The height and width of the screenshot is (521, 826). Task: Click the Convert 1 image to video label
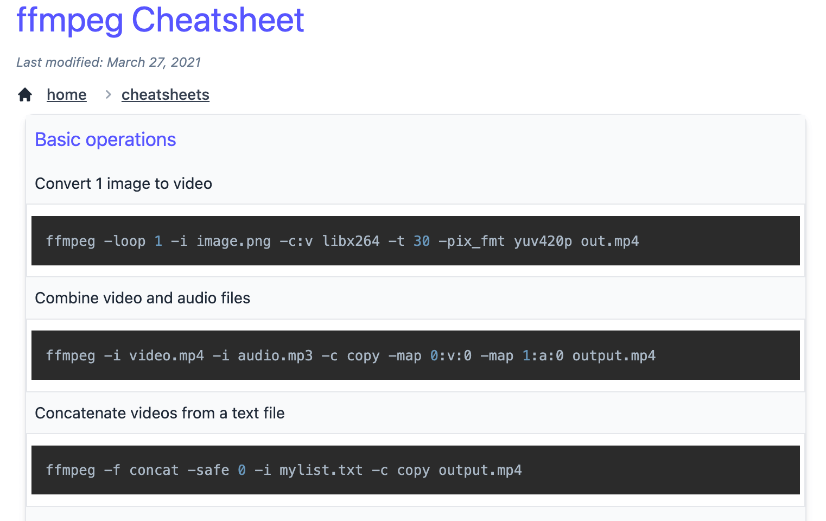(x=123, y=183)
